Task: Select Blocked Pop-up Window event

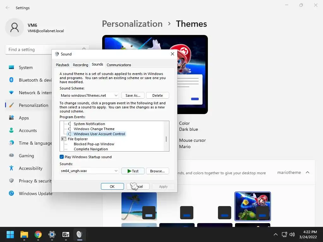Action: point(94,144)
